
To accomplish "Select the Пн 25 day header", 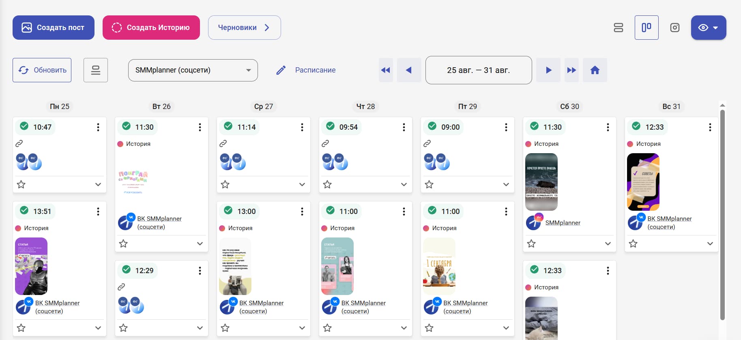I will (x=60, y=107).
